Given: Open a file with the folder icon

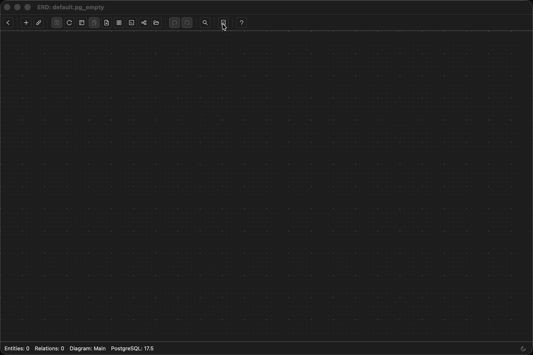Looking at the screenshot, I should click(x=156, y=23).
